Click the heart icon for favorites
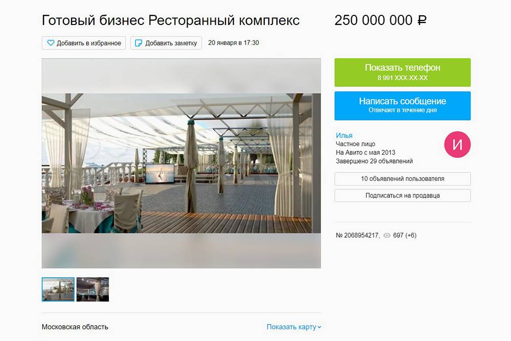 [51, 43]
